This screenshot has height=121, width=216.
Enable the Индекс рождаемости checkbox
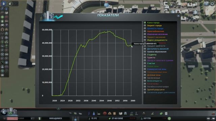pos(145,40)
